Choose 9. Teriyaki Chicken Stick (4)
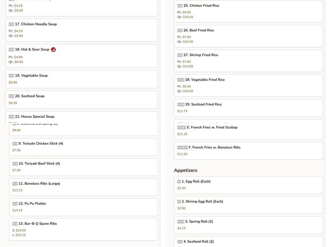This screenshot has width=329, height=247. 83,147
